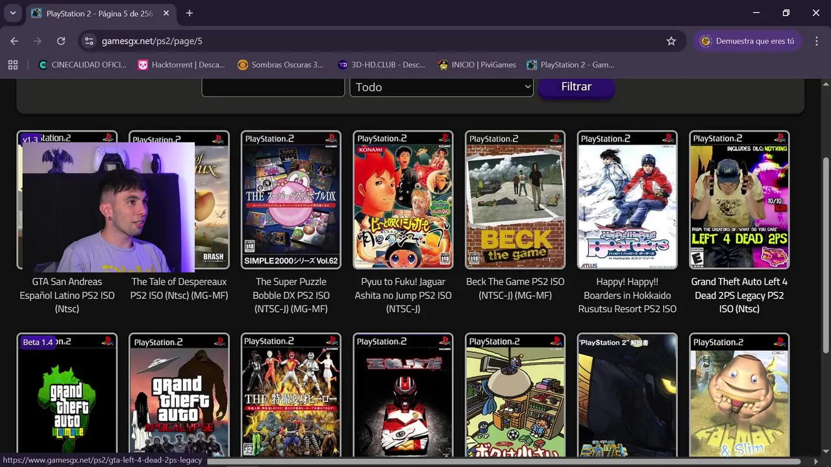Viewport: 831px width, 467px height.
Task: Click the Beta 1.4 version badge
Action: [38, 342]
